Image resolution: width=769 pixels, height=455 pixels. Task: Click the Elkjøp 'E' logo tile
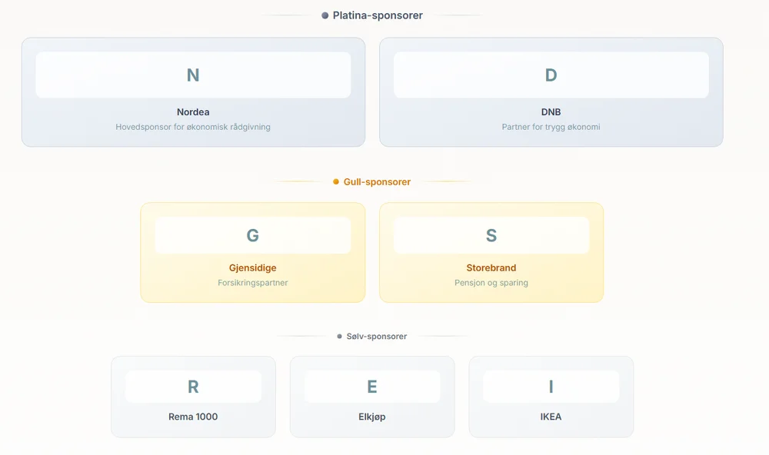372,387
